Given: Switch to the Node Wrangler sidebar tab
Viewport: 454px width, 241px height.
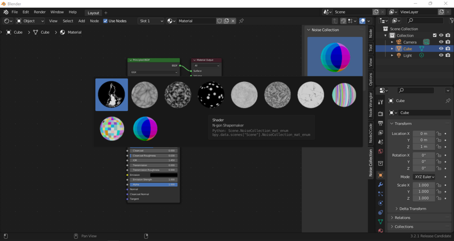Looking at the screenshot, I should pos(370,104).
